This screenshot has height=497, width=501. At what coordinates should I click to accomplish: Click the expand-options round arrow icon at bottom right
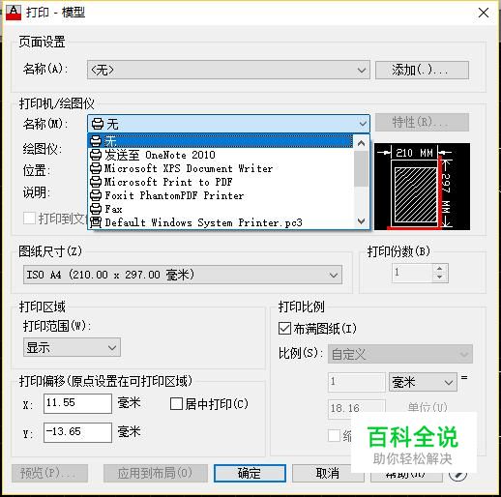pyautogui.click(x=457, y=474)
